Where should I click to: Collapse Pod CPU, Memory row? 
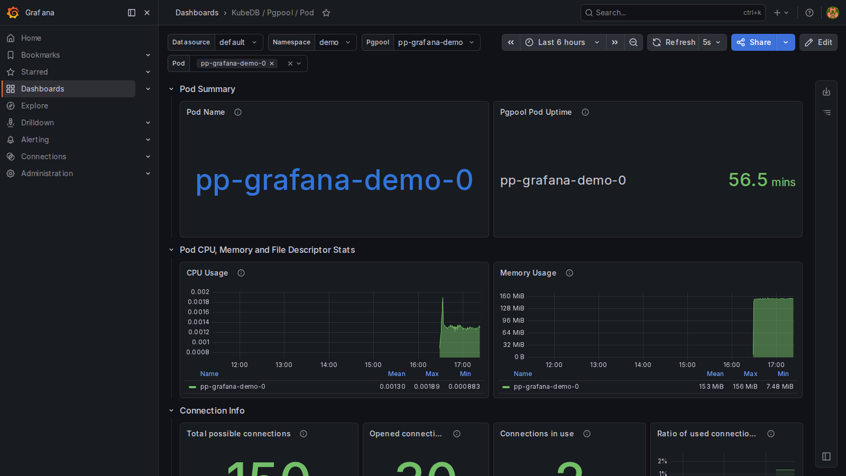(171, 250)
